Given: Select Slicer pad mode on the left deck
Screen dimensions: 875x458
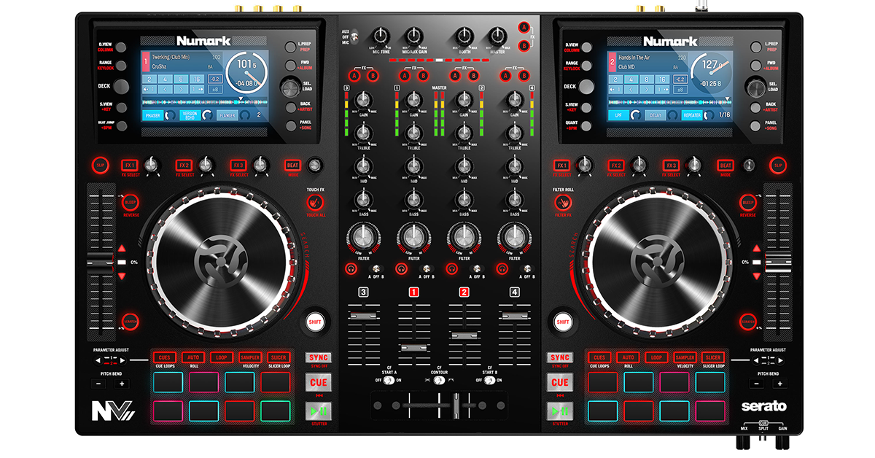Looking at the screenshot, I should 278,357.
